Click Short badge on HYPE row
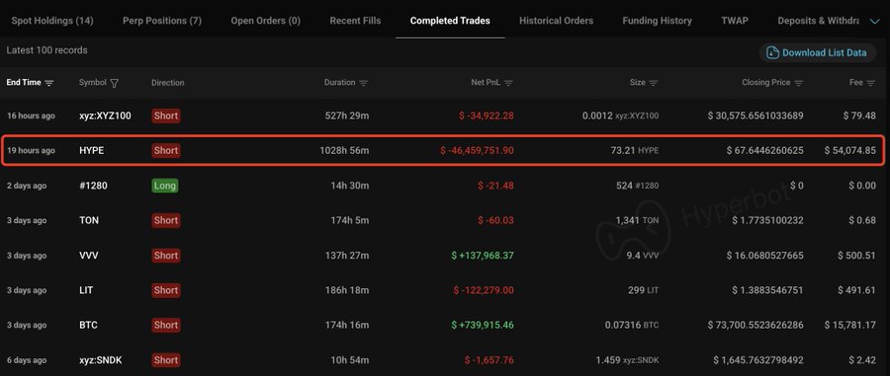The width and height of the screenshot is (890, 376). [166, 151]
